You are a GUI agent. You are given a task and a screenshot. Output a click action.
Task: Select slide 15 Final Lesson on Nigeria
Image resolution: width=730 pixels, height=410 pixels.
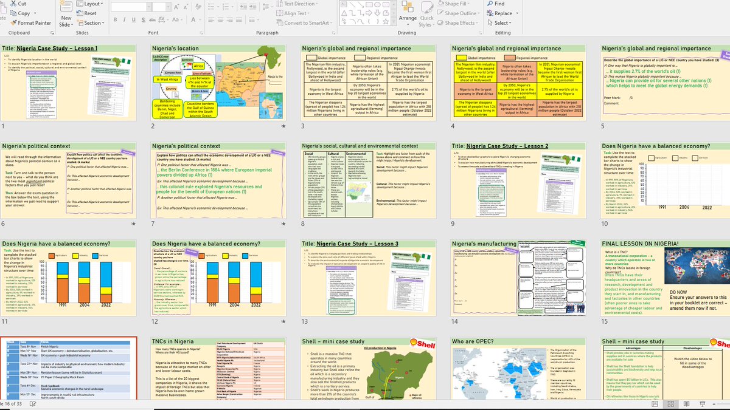[x=666, y=277]
